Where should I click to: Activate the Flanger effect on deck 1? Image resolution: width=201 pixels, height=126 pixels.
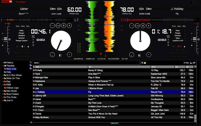[21, 33]
